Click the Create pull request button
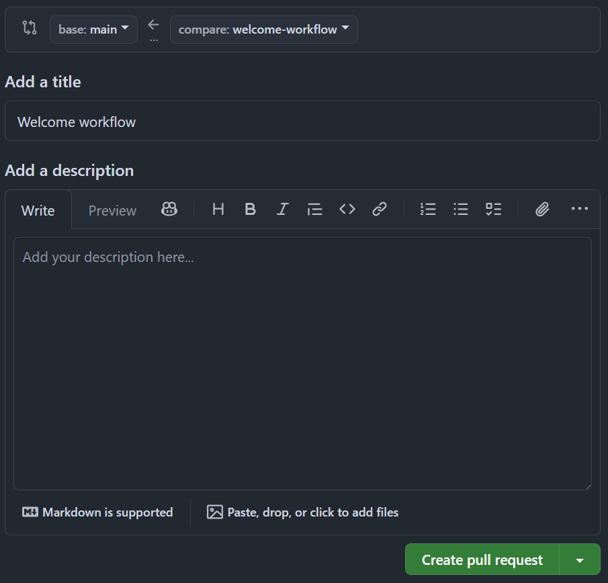The width and height of the screenshot is (608, 583). coord(482,559)
